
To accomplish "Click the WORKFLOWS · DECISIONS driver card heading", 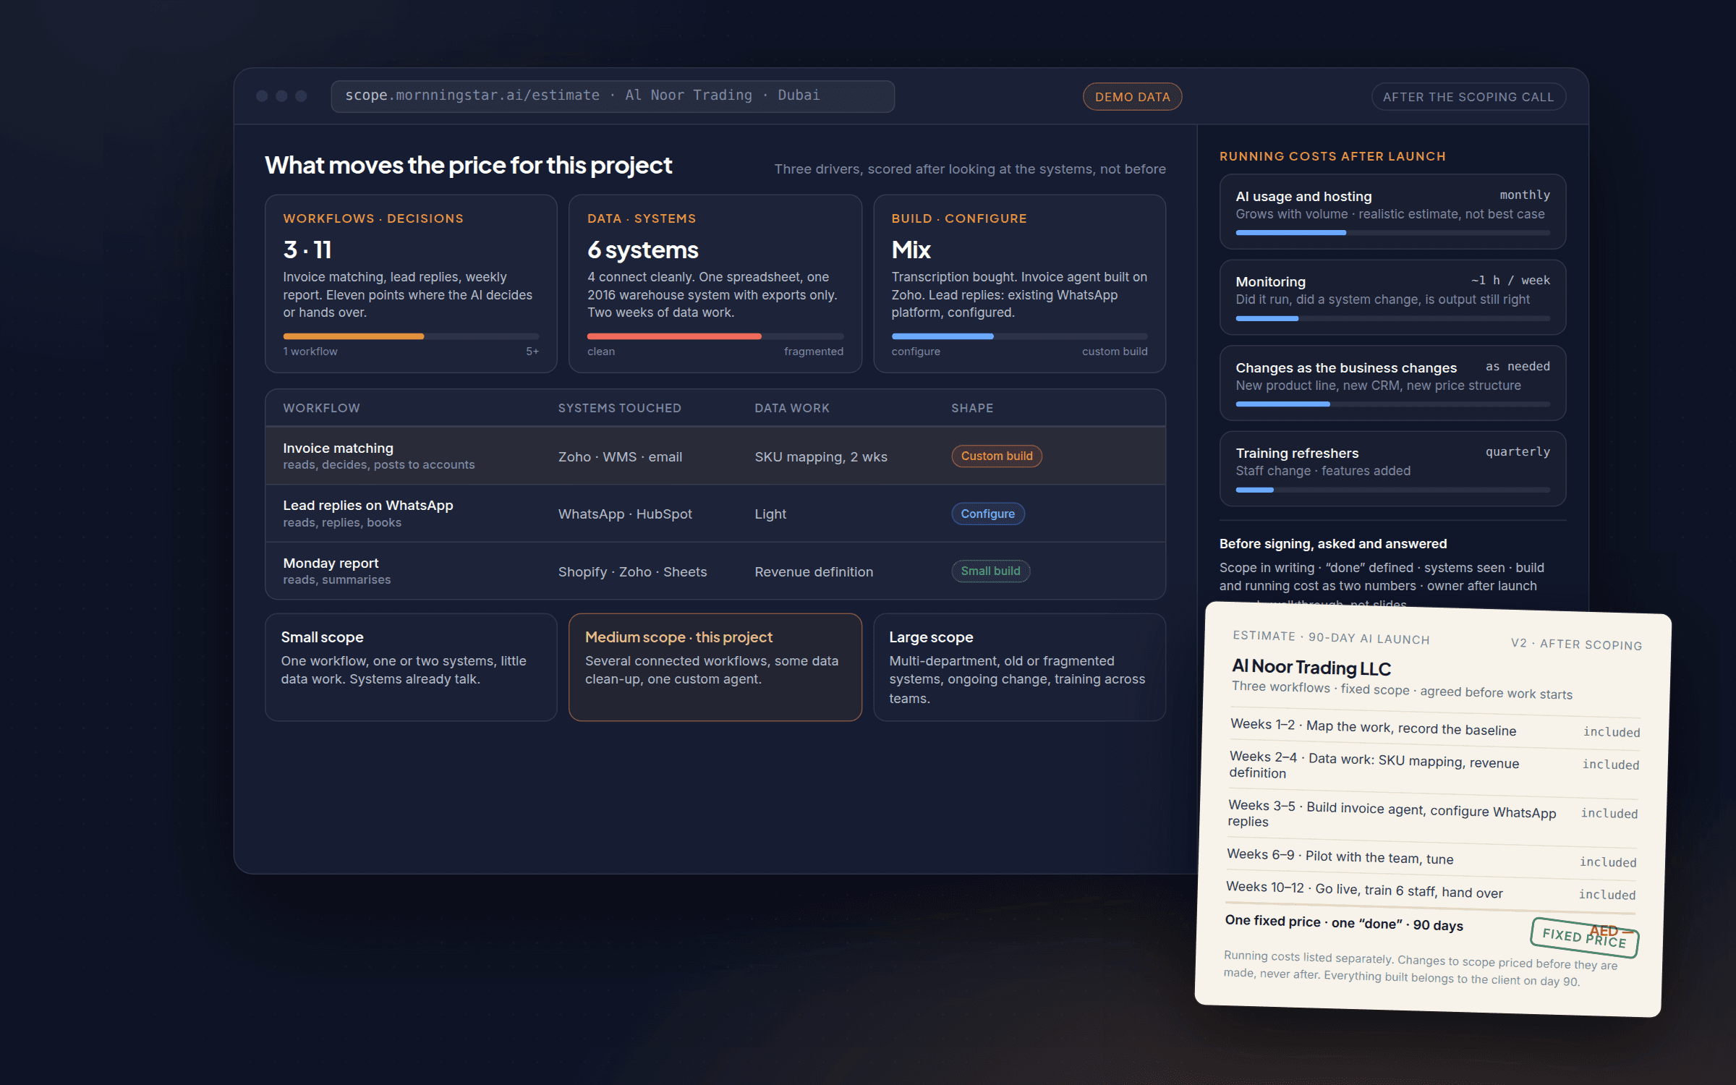I will [373, 218].
